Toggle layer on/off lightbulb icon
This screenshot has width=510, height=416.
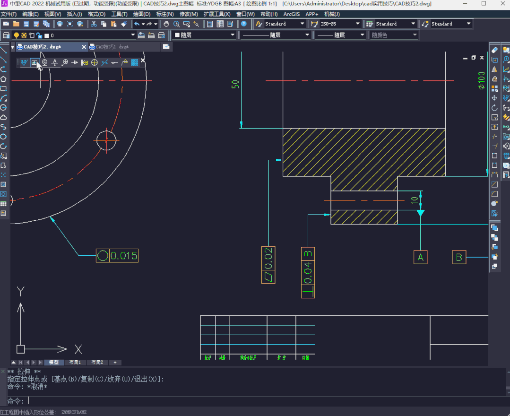tap(16, 35)
